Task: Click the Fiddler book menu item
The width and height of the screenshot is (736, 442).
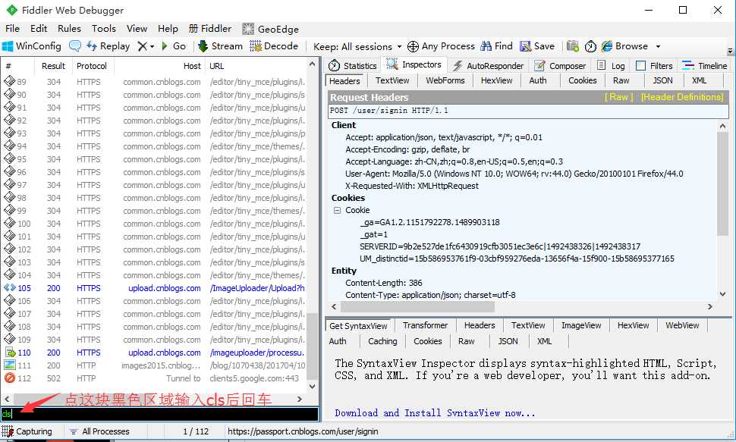Action: coord(210,29)
